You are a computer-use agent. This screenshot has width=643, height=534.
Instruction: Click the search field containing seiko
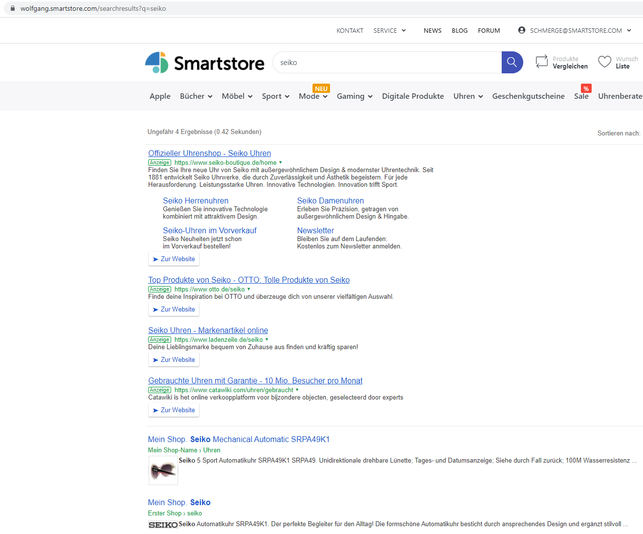(386, 63)
